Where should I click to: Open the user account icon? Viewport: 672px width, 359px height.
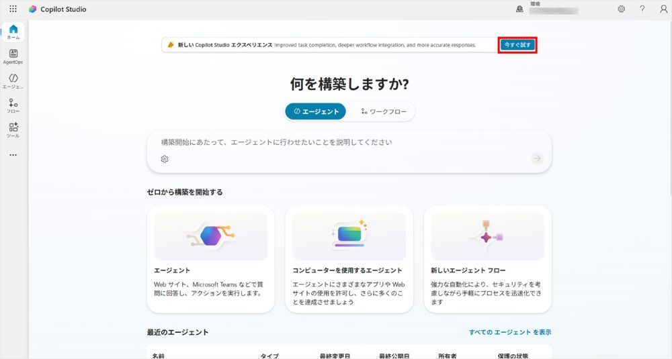pos(663,9)
